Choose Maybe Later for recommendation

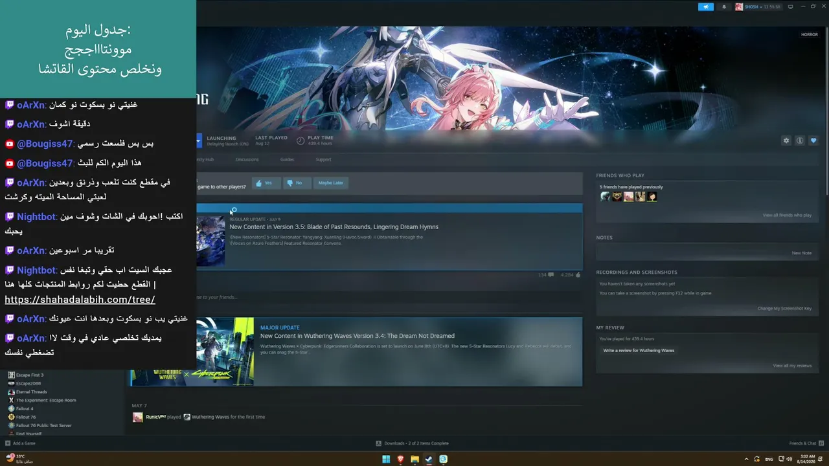click(x=330, y=183)
